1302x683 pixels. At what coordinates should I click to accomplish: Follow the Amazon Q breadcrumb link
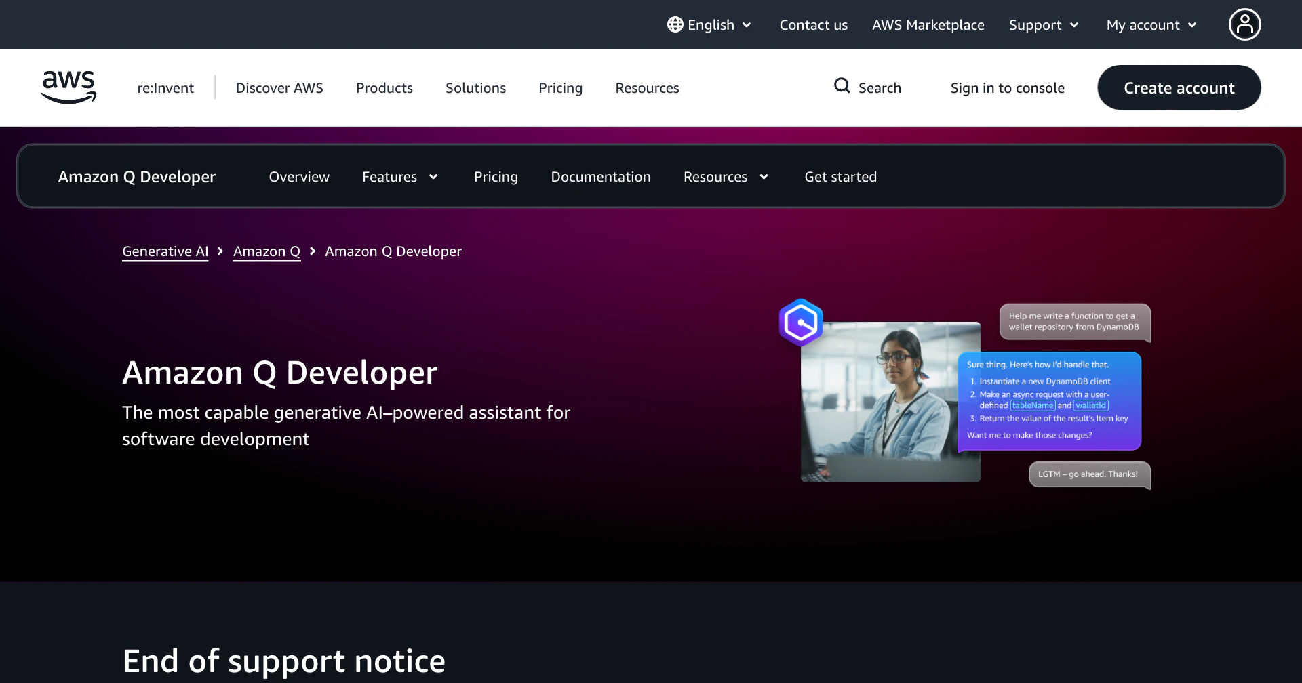coord(267,251)
